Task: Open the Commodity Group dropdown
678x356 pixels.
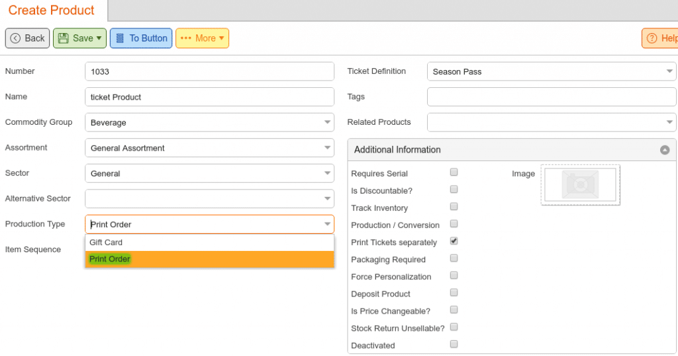Action: coord(209,122)
